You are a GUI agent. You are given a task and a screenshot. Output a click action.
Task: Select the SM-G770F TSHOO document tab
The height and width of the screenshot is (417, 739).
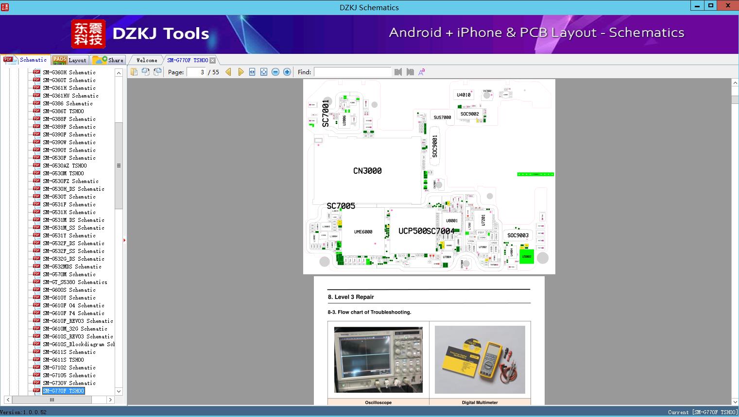pos(188,60)
